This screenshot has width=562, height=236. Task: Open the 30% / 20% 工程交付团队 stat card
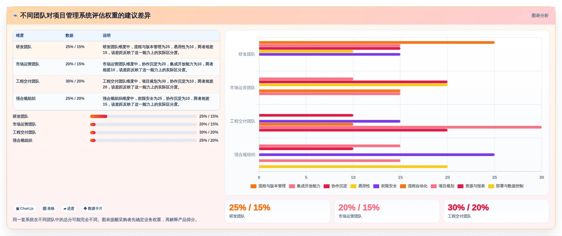(x=496, y=211)
